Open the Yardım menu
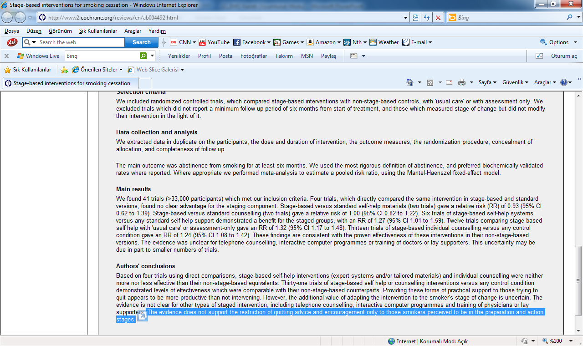Image resolution: width=583 pixels, height=346 pixels. (x=157, y=31)
